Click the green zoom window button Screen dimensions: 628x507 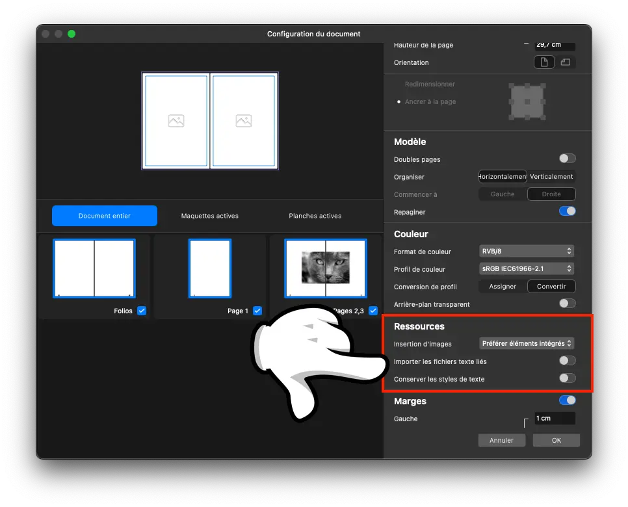coord(72,34)
